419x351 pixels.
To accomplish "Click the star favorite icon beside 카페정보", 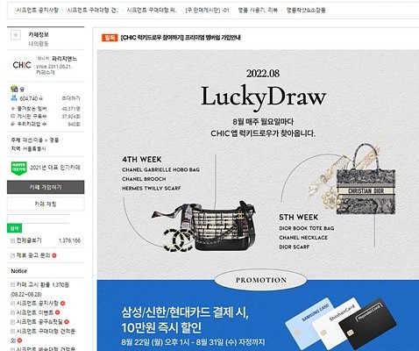I will pyautogui.click(x=16, y=35).
